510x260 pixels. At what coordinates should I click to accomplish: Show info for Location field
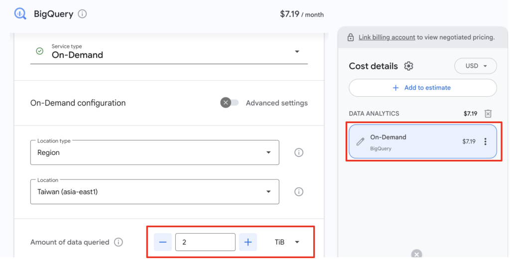point(299,192)
